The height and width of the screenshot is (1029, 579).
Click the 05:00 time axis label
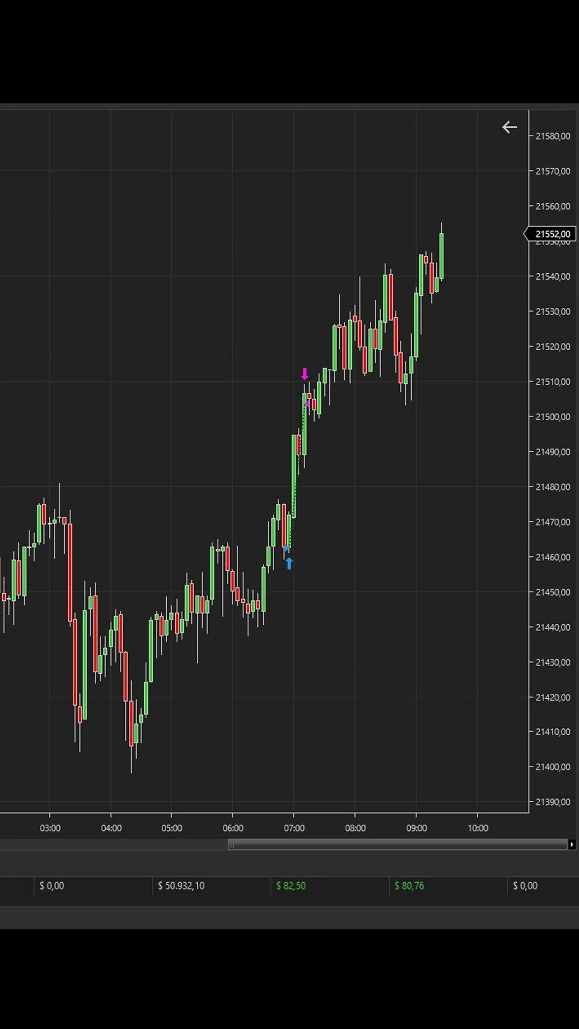tap(172, 828)
